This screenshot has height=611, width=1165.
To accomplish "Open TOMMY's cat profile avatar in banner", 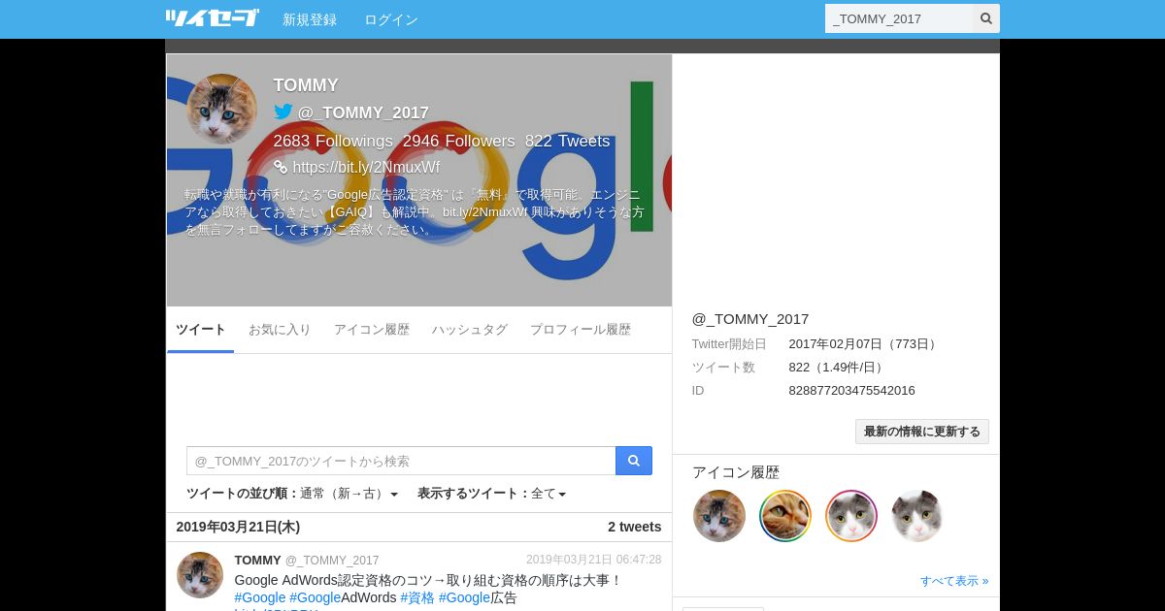I will click(x=222, y=109).
